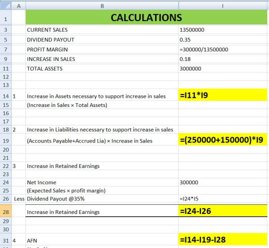The height and width of the screenshot is (248, 269).
Task: Click 'Increase in Assets necessary' description cell
Action: tap(102, 95)
